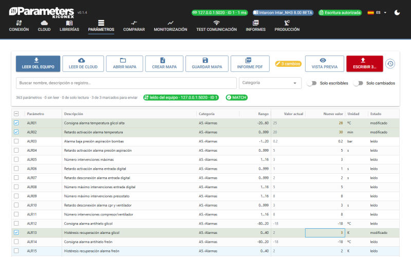Edit the ALR02 new value 30
This screenshot has width=411, height=257.
click(325, 132)
